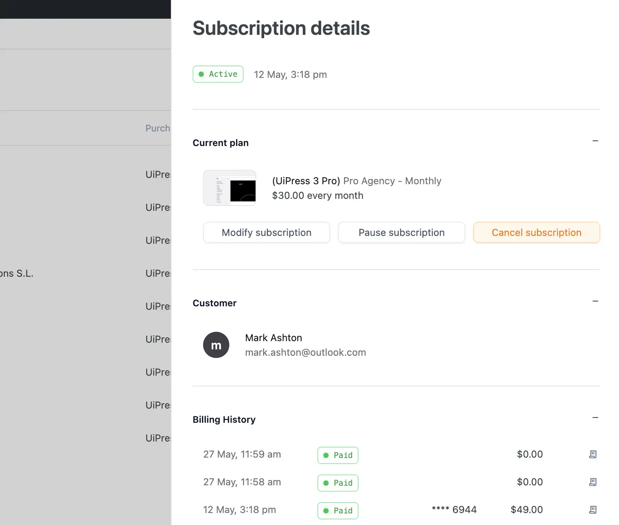619x525 pixels.
Task: Open receipt for 27 May 11:58 am payment
Action: [x=592, y=482]
